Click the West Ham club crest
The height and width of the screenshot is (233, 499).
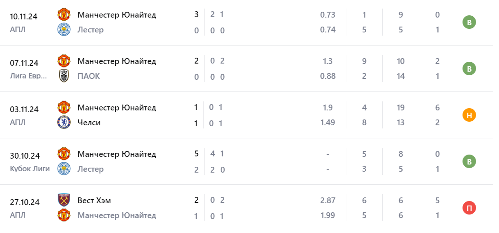[x=63, y=201]
